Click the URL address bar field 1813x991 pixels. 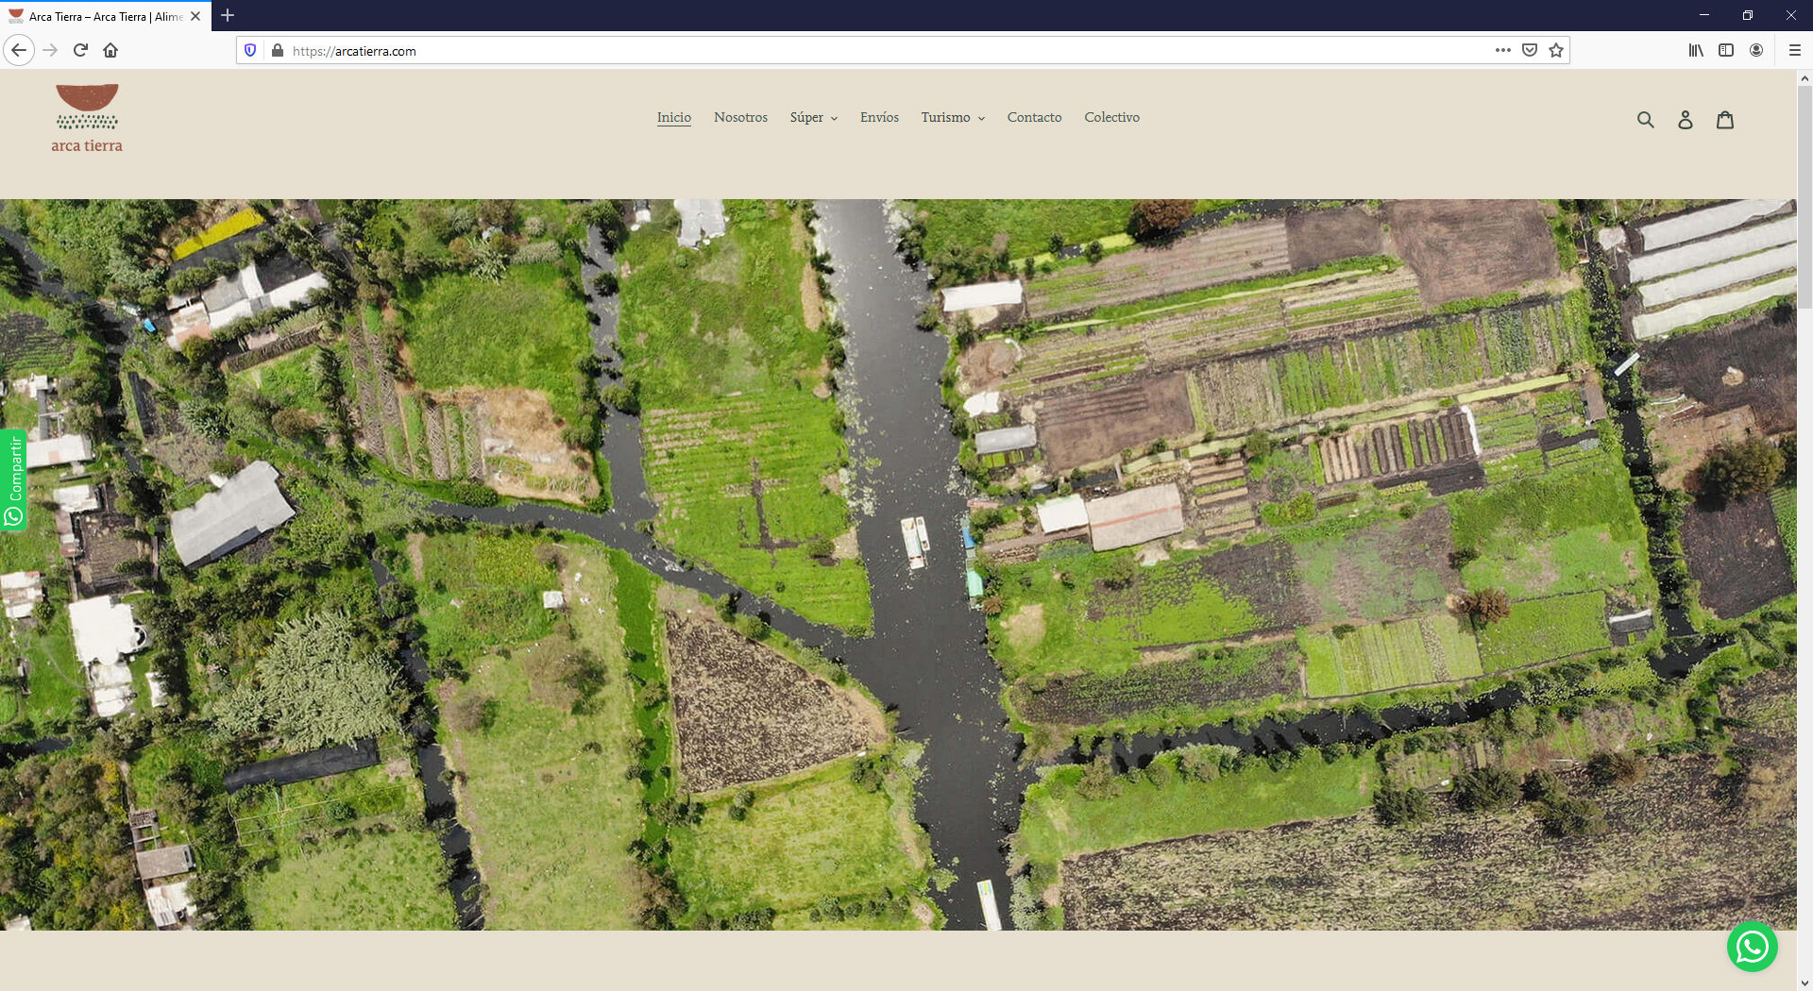pos(850,51)
